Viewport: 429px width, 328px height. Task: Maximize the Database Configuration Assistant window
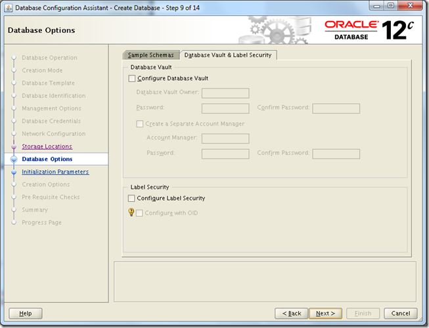click(x=391, y=5)
